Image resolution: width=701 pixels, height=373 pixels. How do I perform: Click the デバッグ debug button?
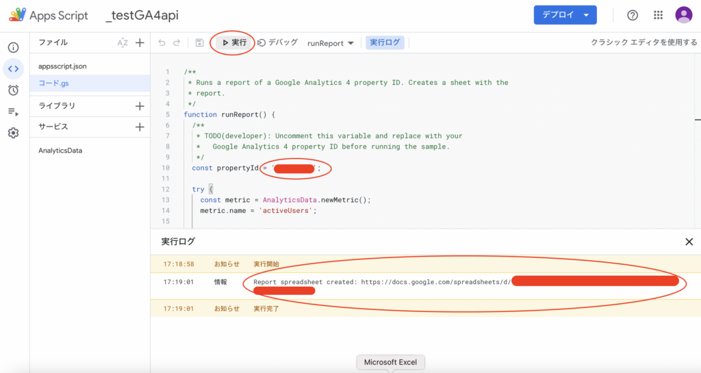point(278,42)
